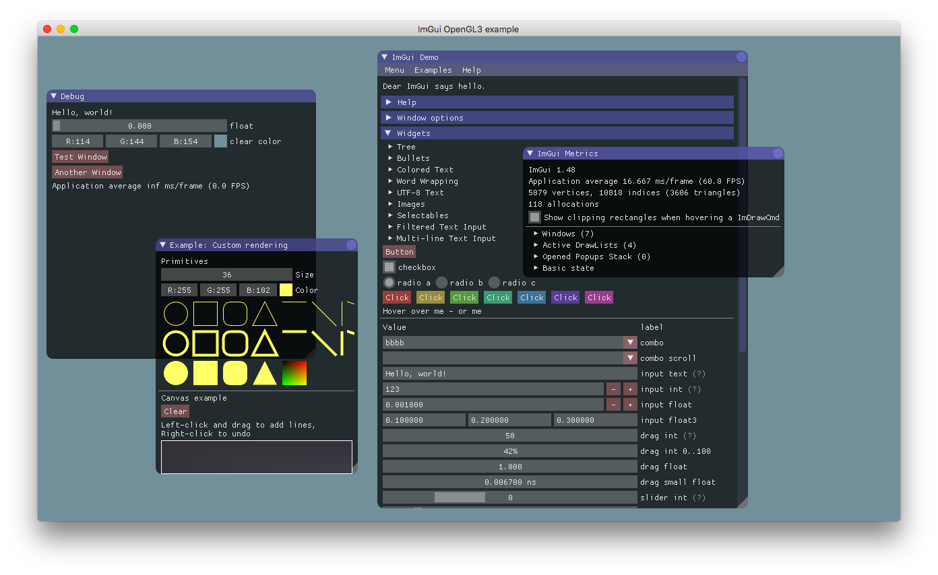Click the minus button next to input float
Image resolution: width=938 pixels, height=575 pixels.
613,404
